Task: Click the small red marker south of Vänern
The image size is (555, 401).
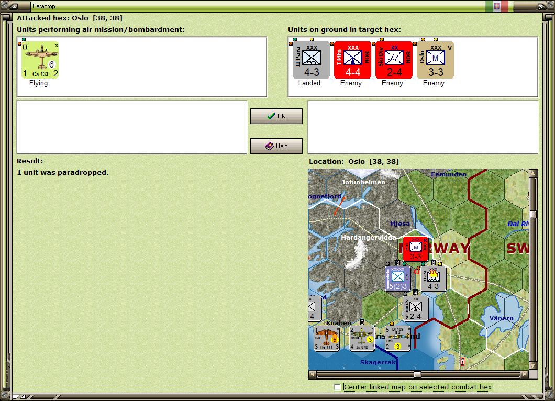Action: pyautogui.click(x=462, y=361)
